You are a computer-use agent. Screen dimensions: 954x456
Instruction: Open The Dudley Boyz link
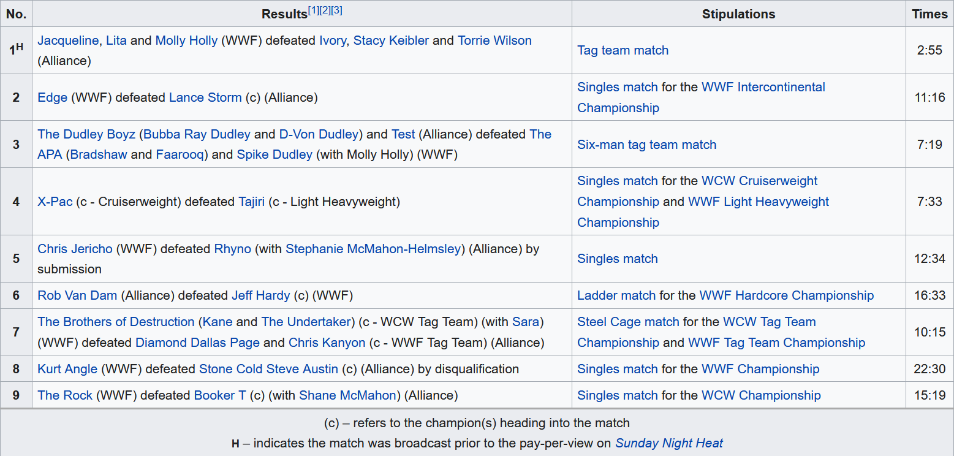[86, 134]
